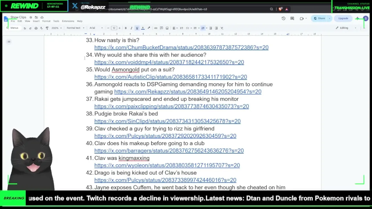Star the Show Clips document
The image size is (372, 209).
pos(31,17)
